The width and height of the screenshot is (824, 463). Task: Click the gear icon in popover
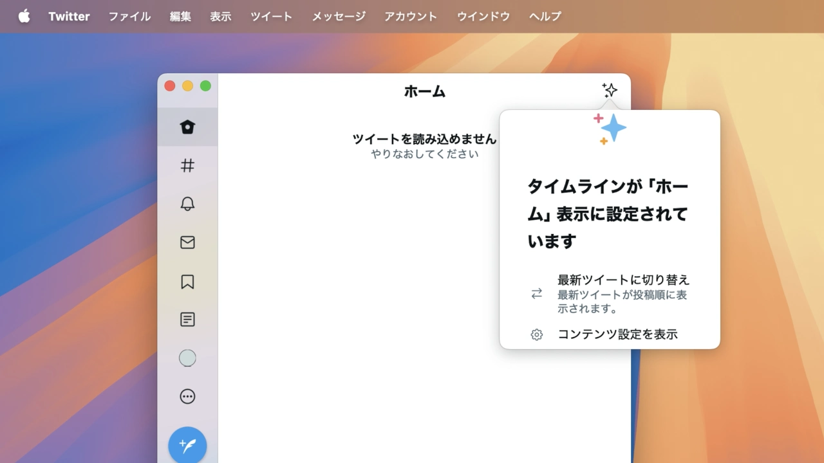point(537,334)
